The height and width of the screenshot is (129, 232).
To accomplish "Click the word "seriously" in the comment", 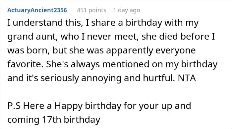I will 59,78.
